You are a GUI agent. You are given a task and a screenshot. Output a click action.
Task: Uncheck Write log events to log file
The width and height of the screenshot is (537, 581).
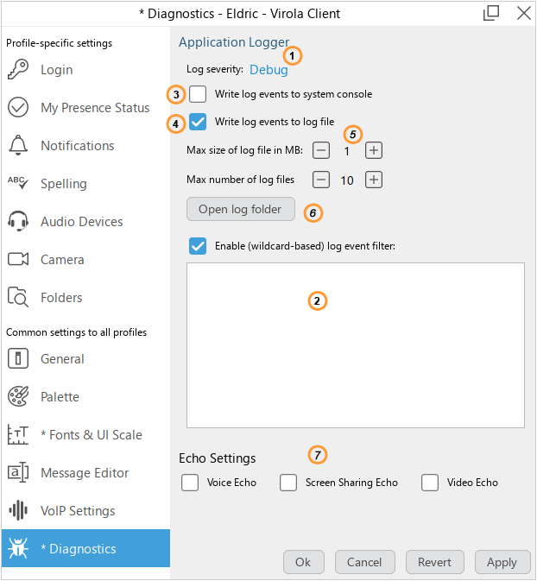coord(199,123)
